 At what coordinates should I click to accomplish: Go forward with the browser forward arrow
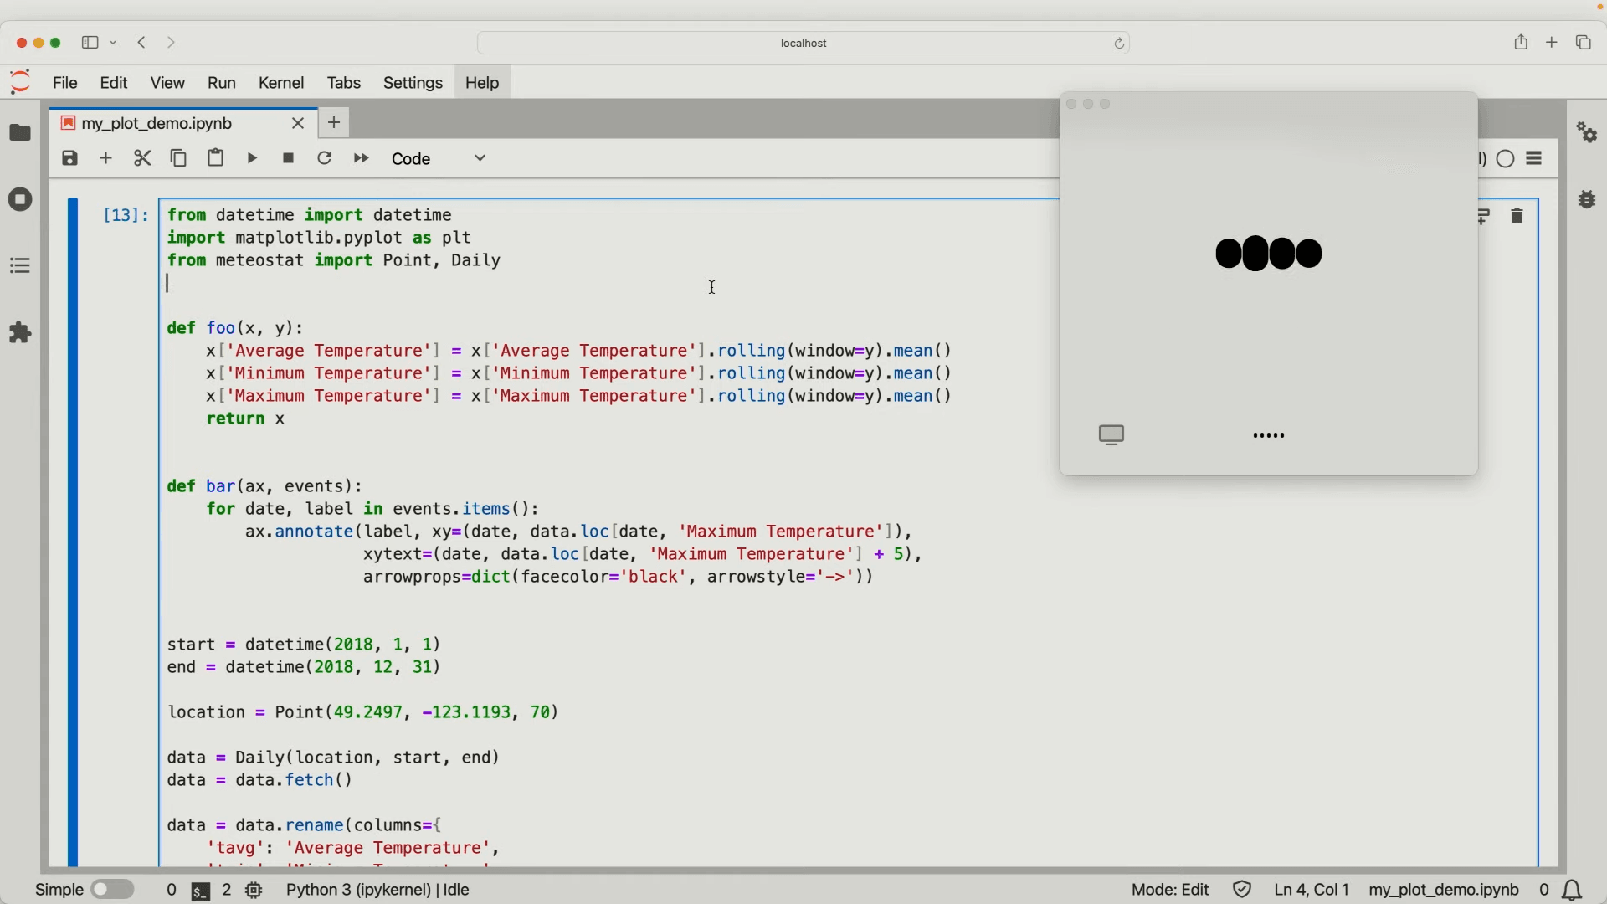coord(172,43)
